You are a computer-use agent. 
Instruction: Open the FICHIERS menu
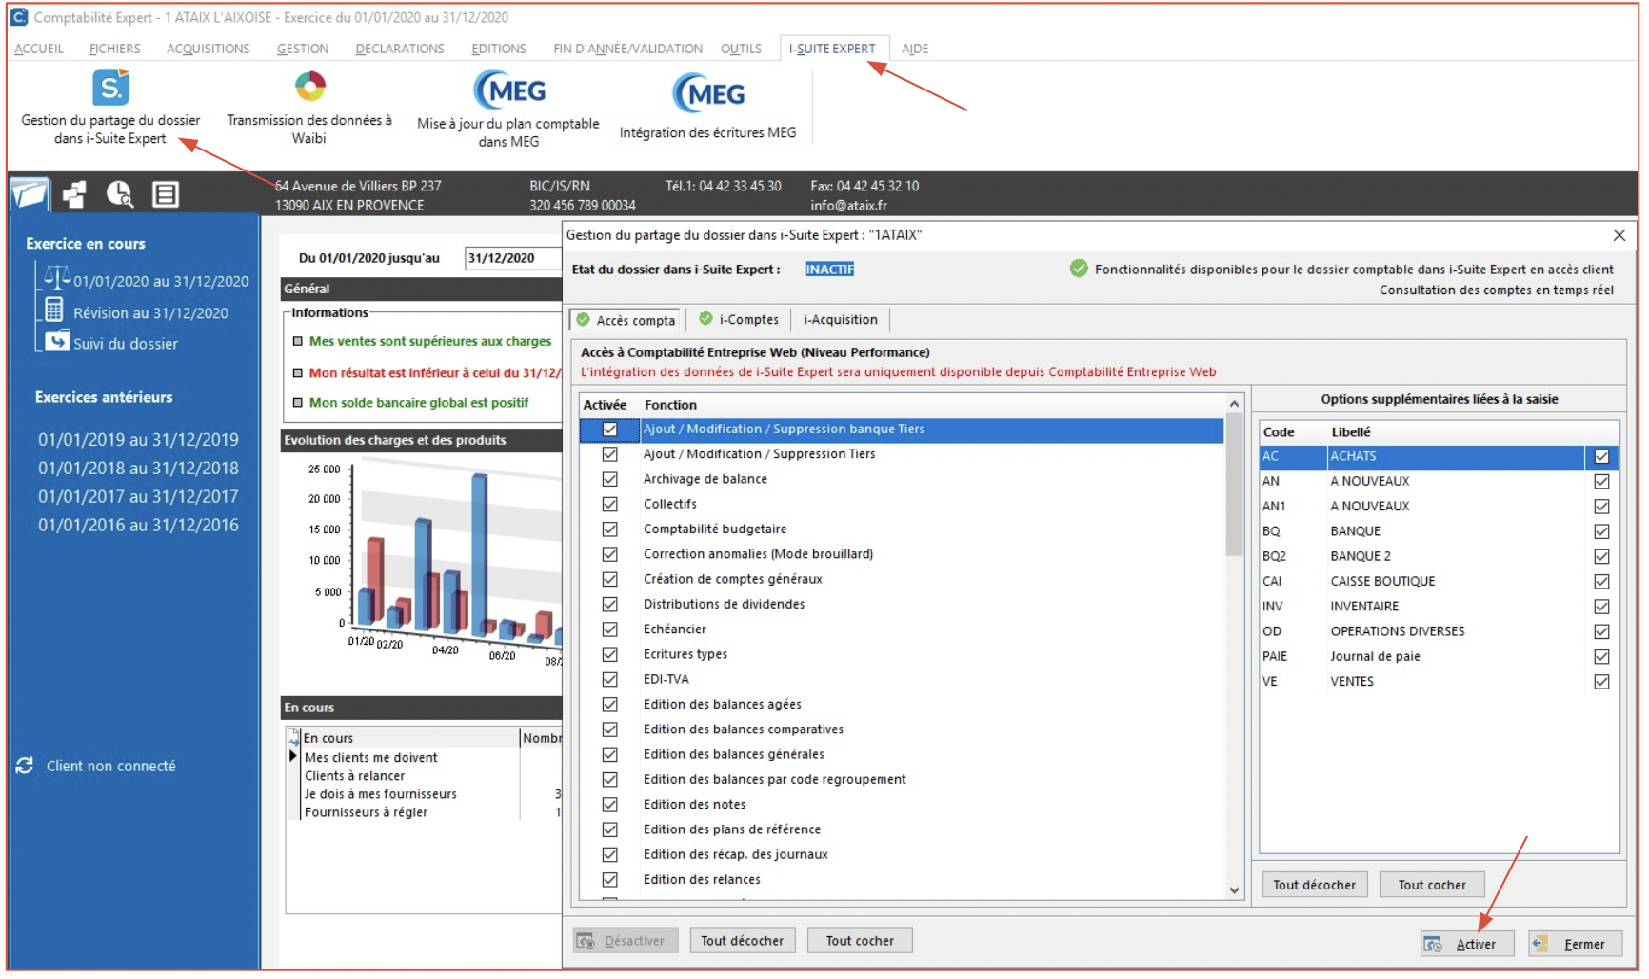[114, 49]
